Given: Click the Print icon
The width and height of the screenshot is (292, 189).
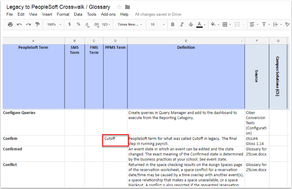Looking at the screenshot, I should [x=10, y=24].
